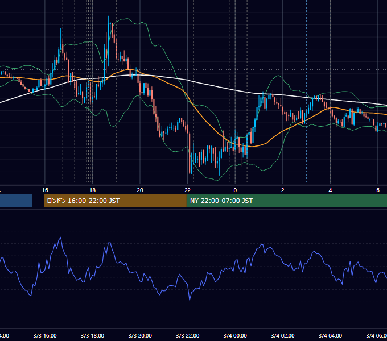Viewport: 387px width, 341px height.
Task: Click the upper axis hour label 2
Action: pos(283,190)
